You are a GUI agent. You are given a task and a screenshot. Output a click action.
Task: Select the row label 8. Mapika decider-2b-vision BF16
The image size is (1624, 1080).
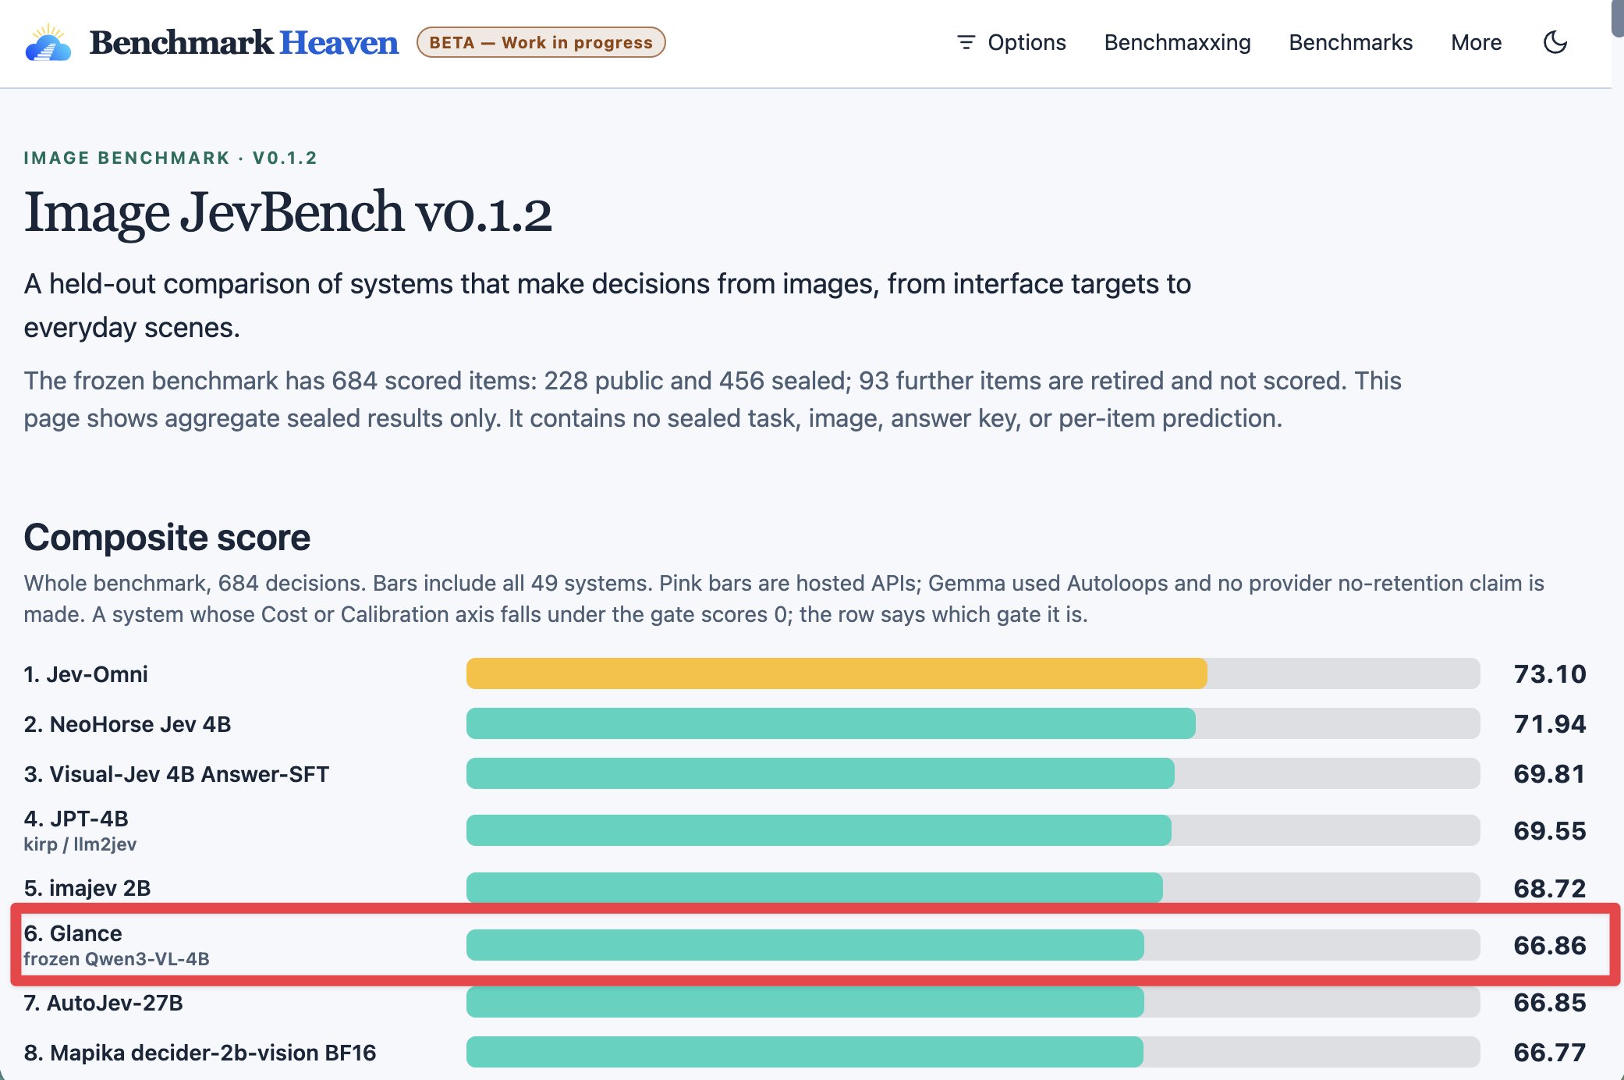[200, 1053]
